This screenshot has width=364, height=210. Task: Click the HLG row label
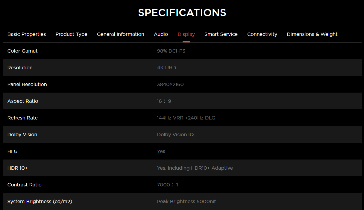[12, 151]
